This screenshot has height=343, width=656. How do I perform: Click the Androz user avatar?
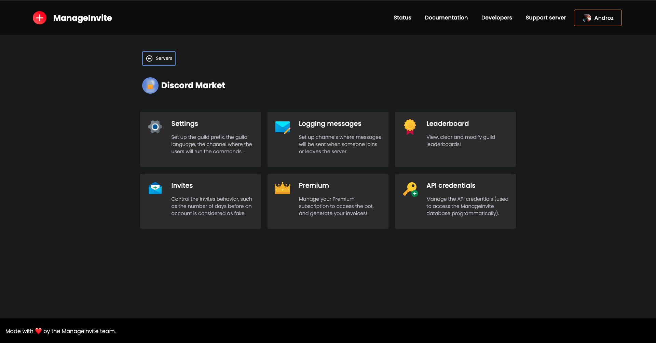[587, 18]
